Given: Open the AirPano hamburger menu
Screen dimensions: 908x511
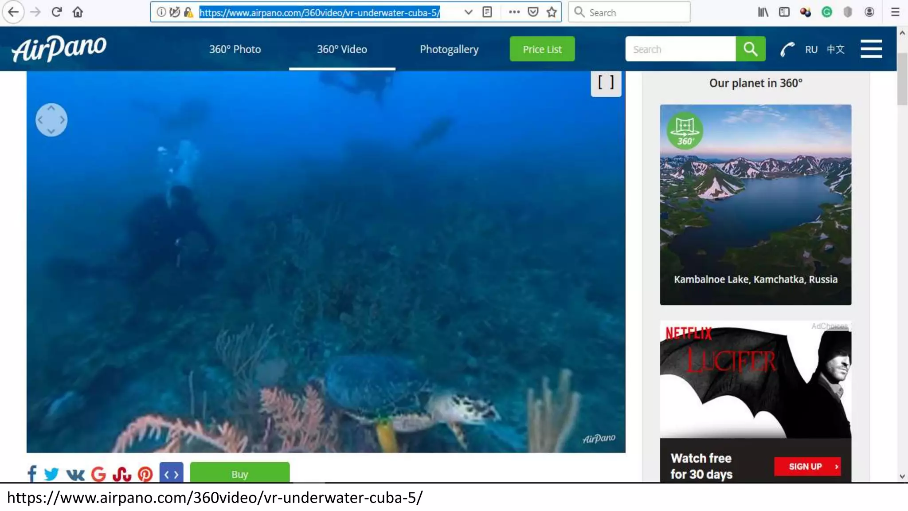Looking at the screenshot, I should (871, 49).
